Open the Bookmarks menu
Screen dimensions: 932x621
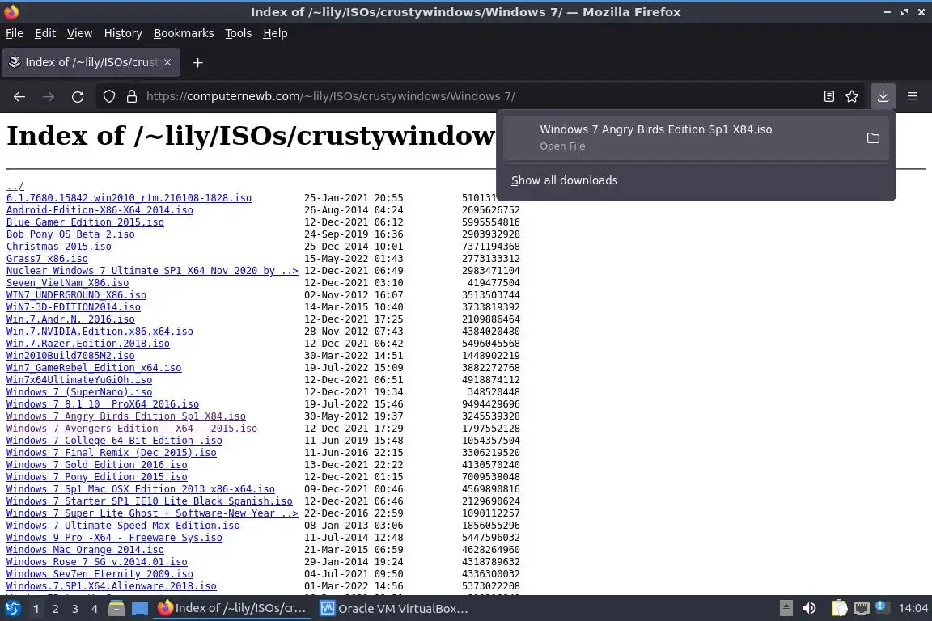point(184,33)
